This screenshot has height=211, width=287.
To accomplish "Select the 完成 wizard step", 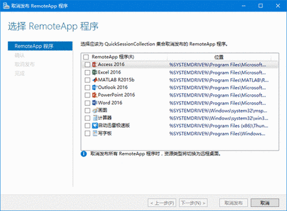I will (x=20, y=73).
